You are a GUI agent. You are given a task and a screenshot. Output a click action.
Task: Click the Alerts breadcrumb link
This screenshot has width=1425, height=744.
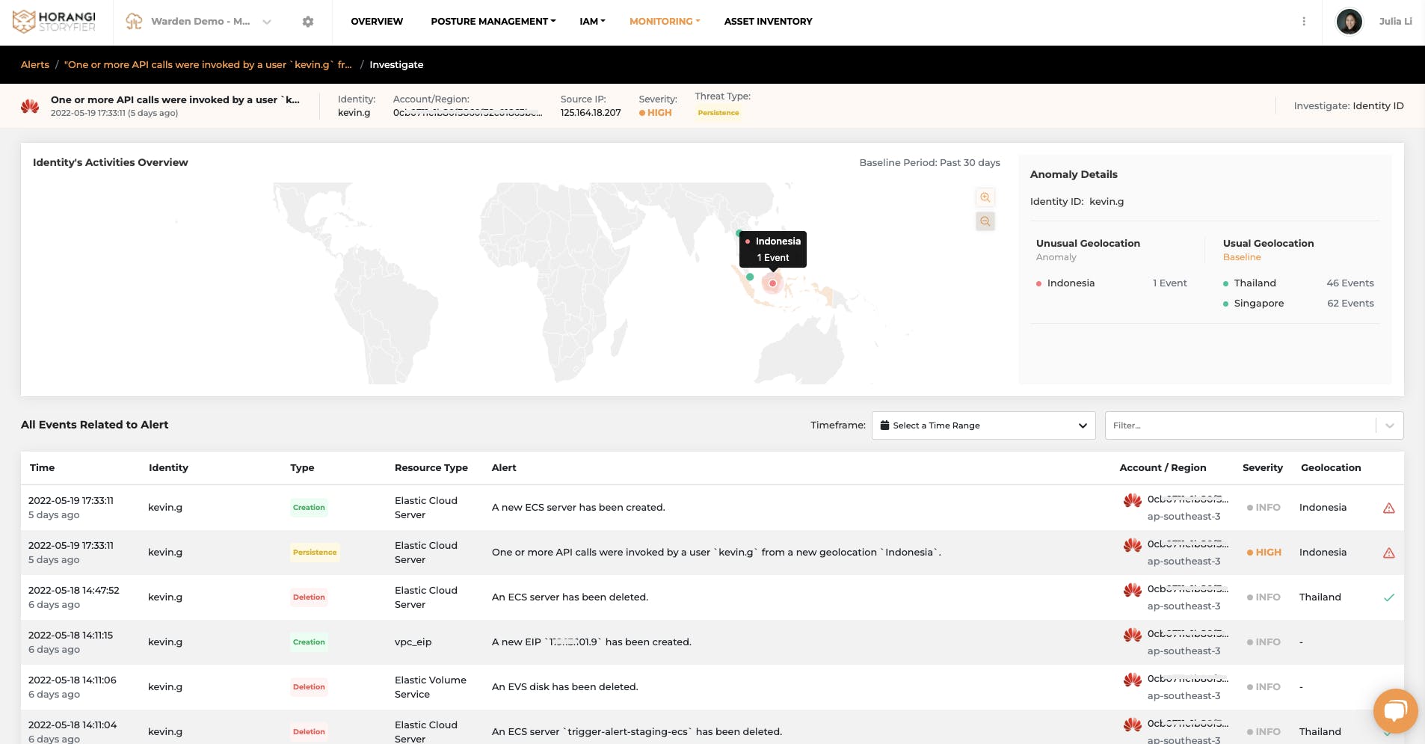click(x=35, y=65)
